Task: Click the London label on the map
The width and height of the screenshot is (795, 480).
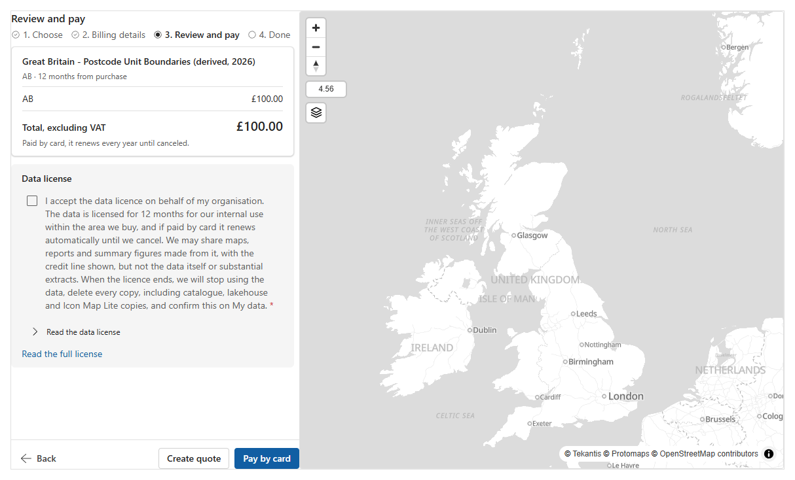Action: [x=625, y=396]
